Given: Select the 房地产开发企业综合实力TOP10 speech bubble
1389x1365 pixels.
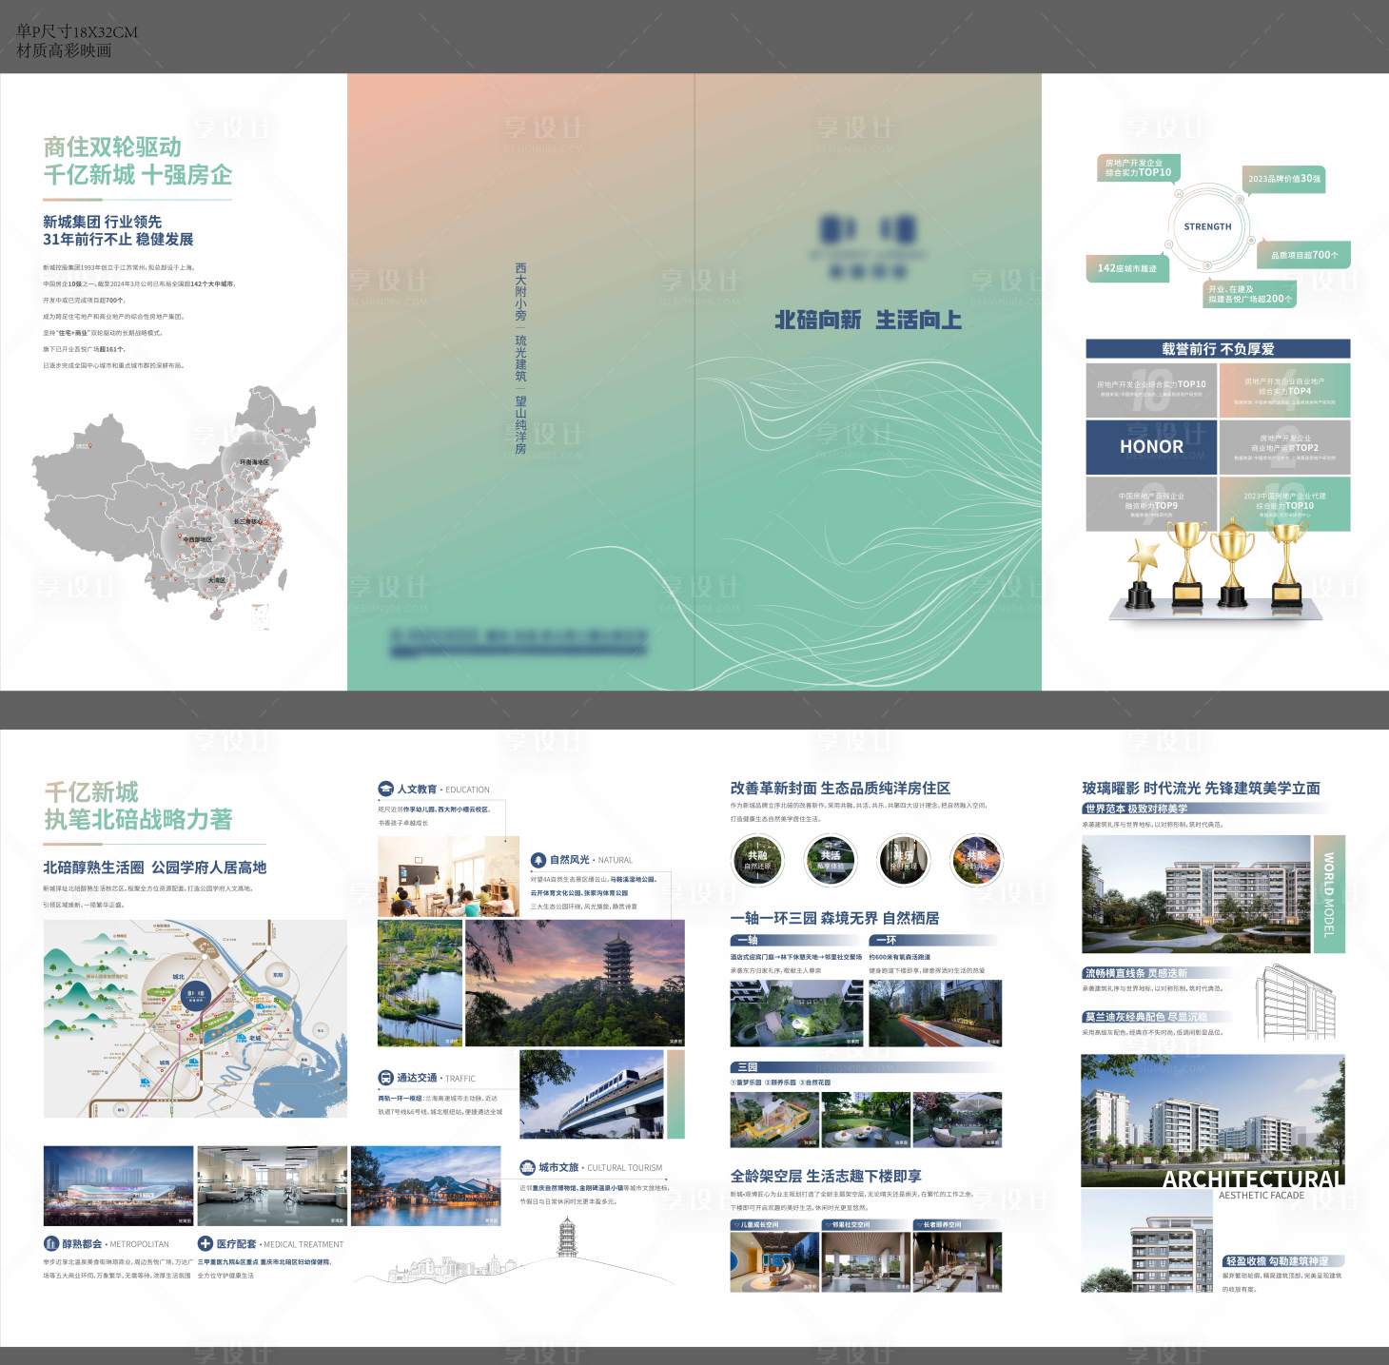Looking at the screenshot, I should point(1138,168).
